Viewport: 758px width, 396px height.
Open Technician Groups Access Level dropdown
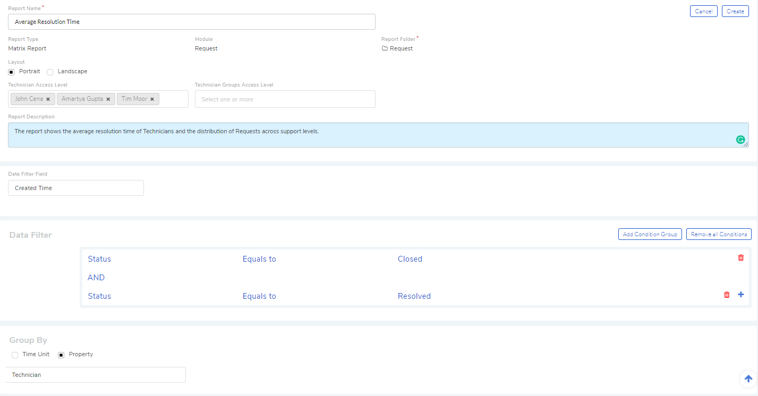pos(285,99)
